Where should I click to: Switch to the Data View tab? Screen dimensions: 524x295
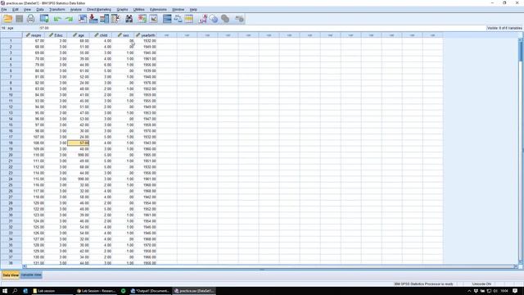pyautogui.click(x=11, y=275)
